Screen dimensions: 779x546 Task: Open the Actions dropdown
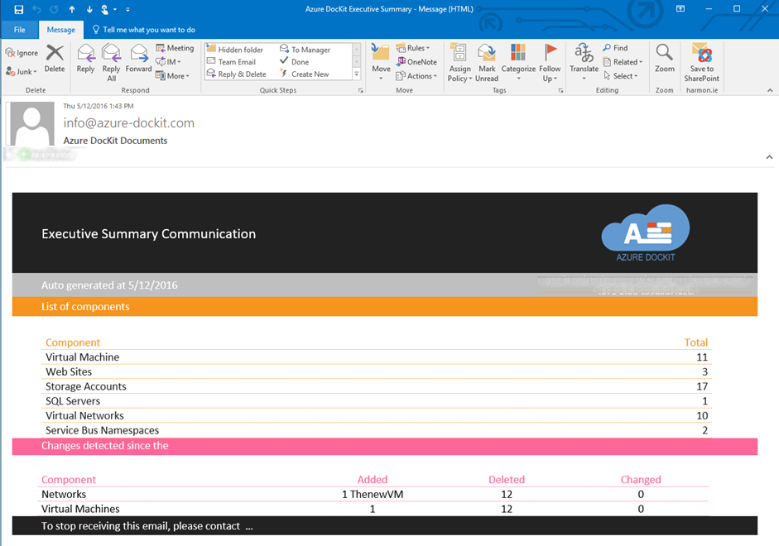point(416,75)
